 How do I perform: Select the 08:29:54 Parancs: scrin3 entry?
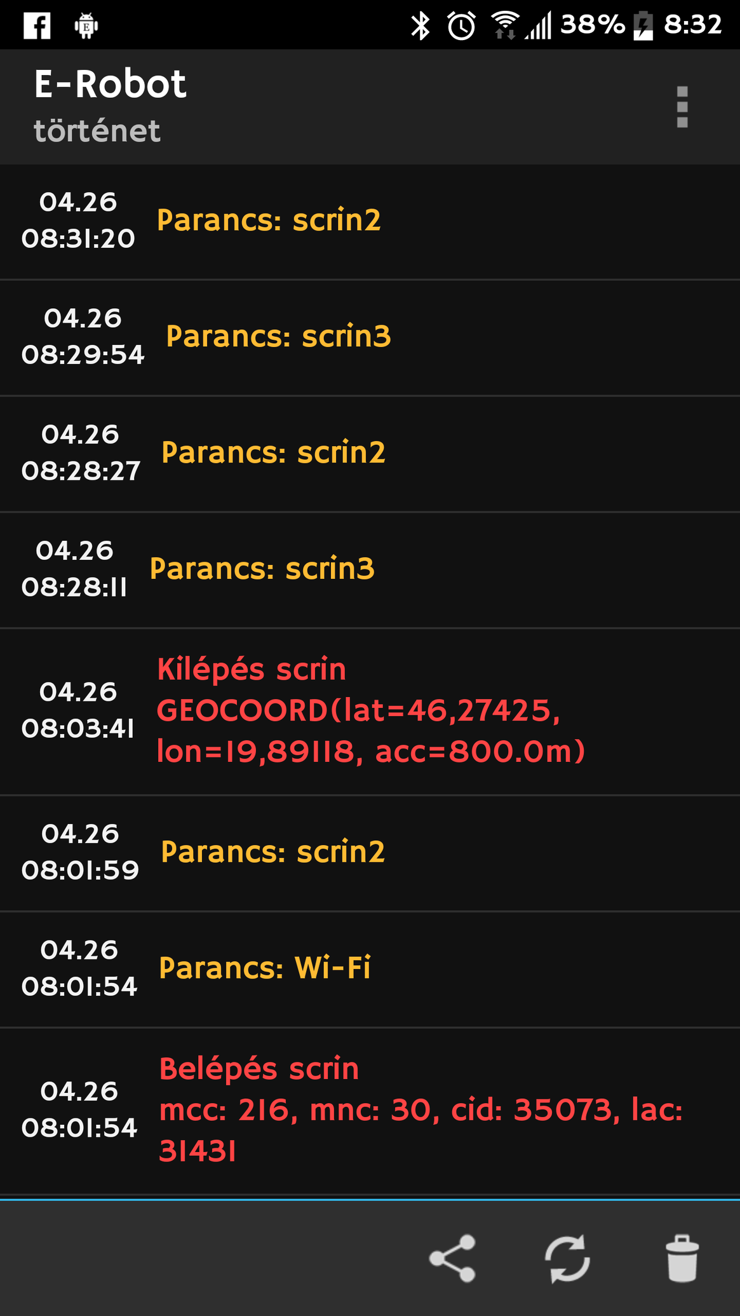pyautogui.click(x=370, y=337)
